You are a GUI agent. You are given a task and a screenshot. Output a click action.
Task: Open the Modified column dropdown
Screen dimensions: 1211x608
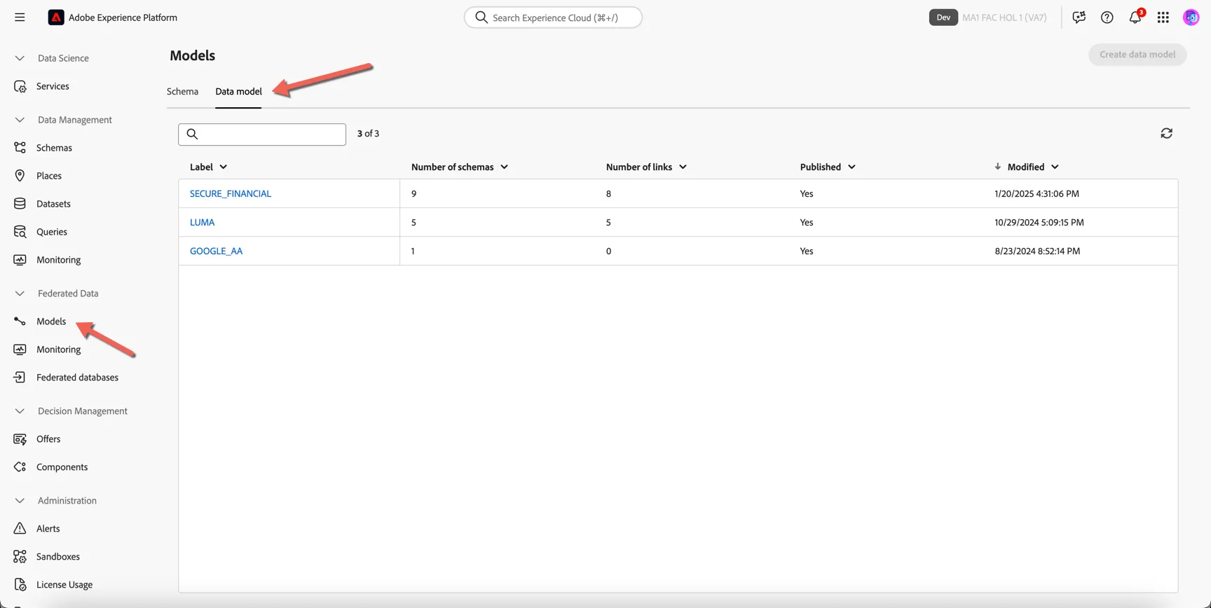tap(1055, 167)
